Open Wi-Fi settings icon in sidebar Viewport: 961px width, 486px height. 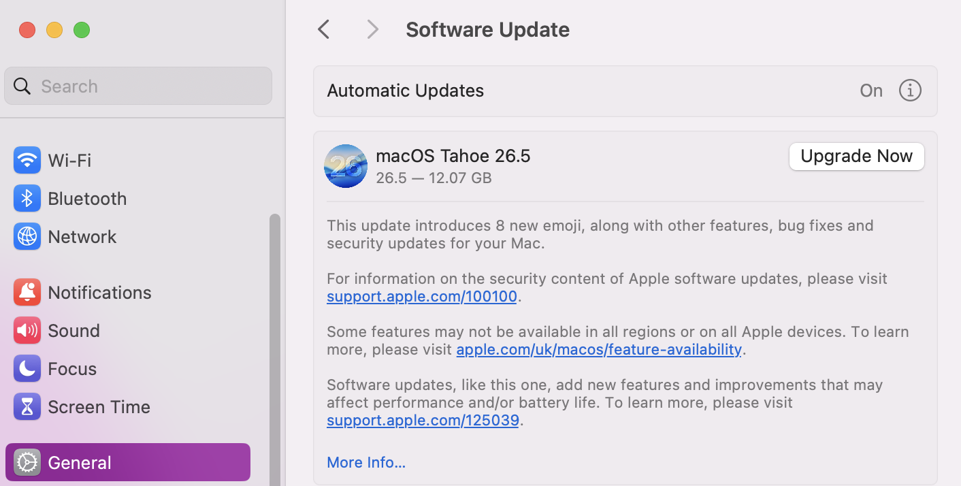point(27,161)
